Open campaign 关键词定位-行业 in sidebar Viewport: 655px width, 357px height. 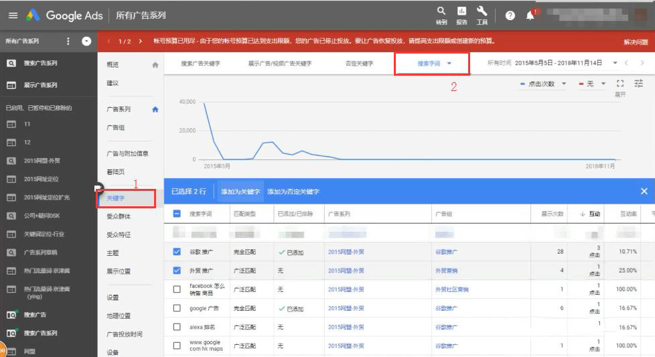click(x=44, y=234)
